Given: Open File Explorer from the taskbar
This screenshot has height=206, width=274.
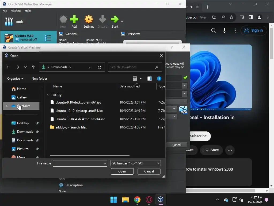Looking at the screenshot, I should point(125,200).
